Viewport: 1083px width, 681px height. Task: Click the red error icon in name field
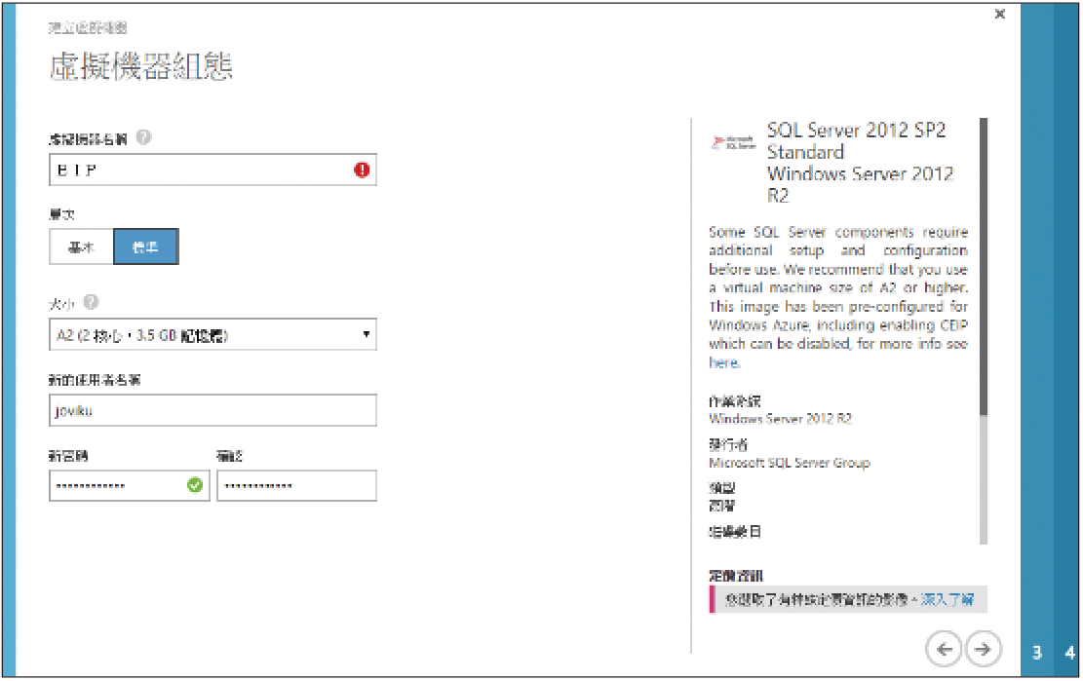362,170
